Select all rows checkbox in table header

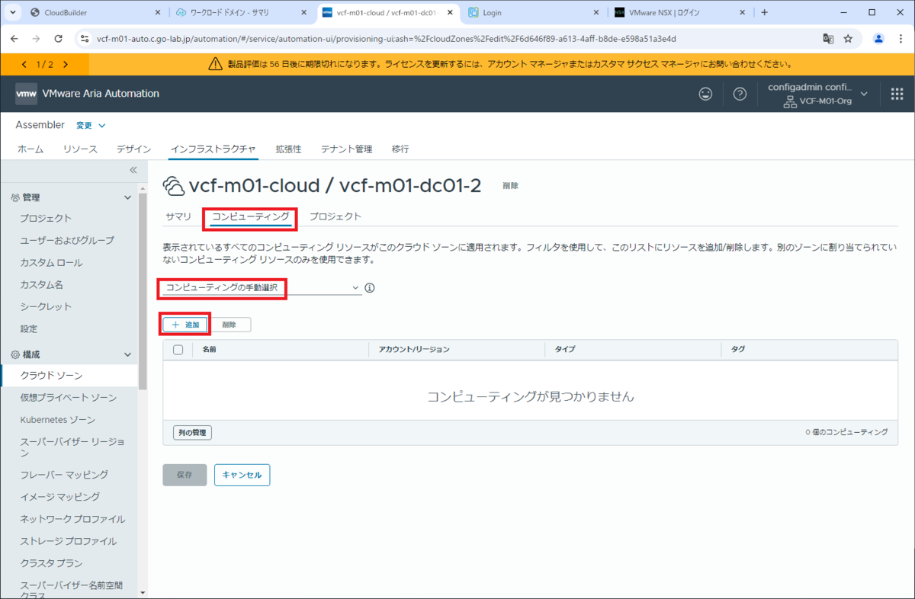point(178,350)
